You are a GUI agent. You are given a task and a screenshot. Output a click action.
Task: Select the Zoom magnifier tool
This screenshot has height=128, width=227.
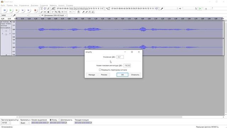point(42,12)
